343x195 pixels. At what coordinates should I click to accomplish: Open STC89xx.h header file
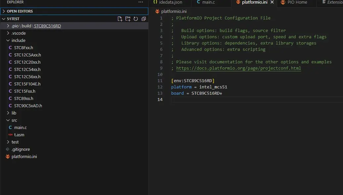click(x=24, y=98)
